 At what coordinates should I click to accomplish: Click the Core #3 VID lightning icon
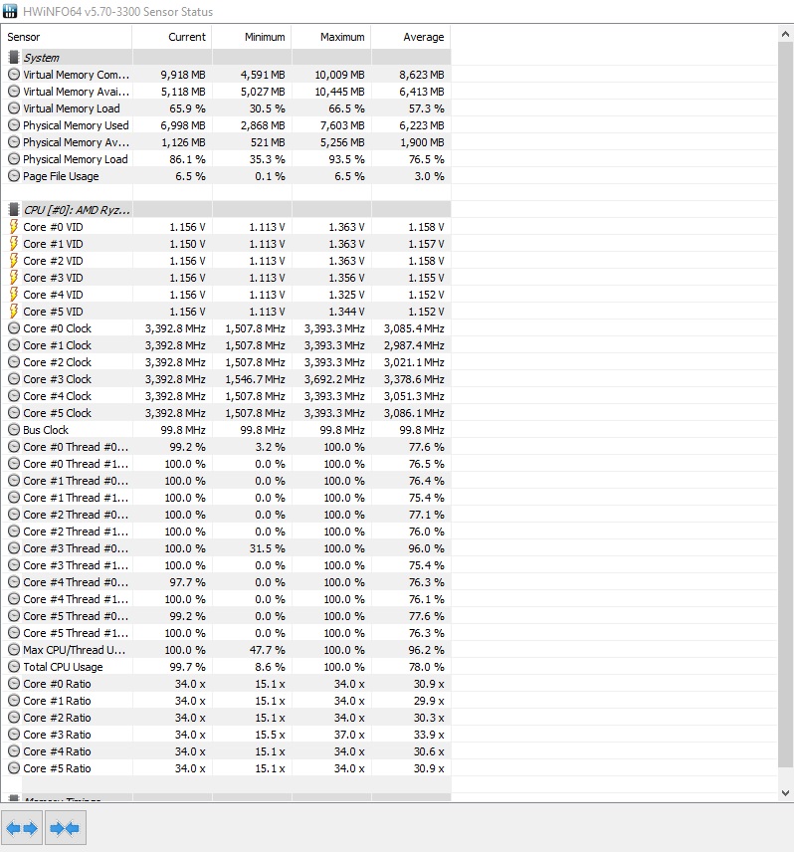14,277
